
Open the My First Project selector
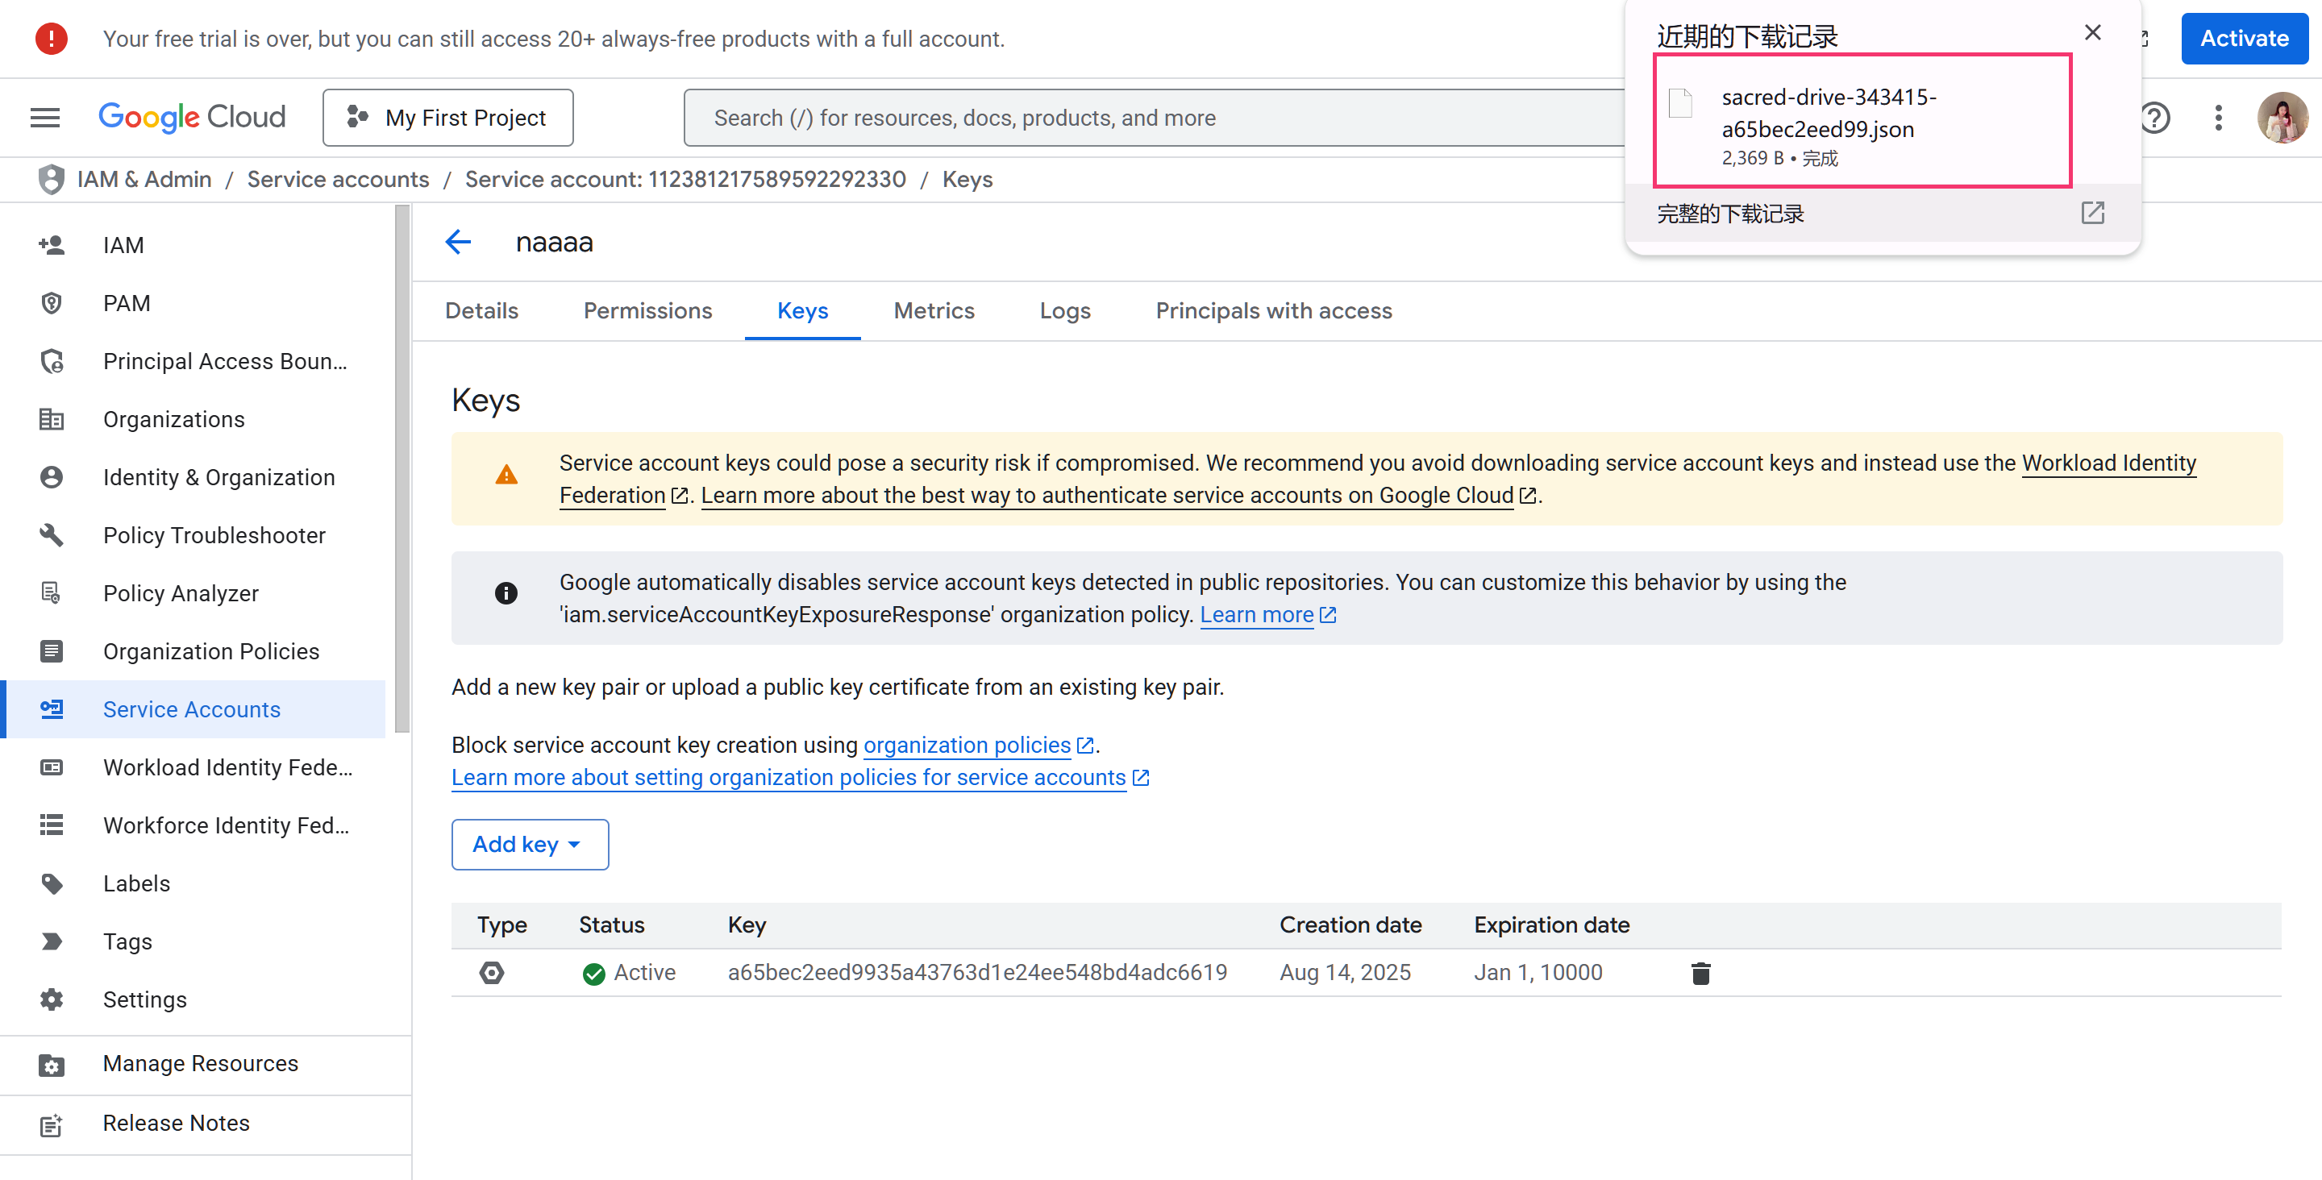click(448, 117)
